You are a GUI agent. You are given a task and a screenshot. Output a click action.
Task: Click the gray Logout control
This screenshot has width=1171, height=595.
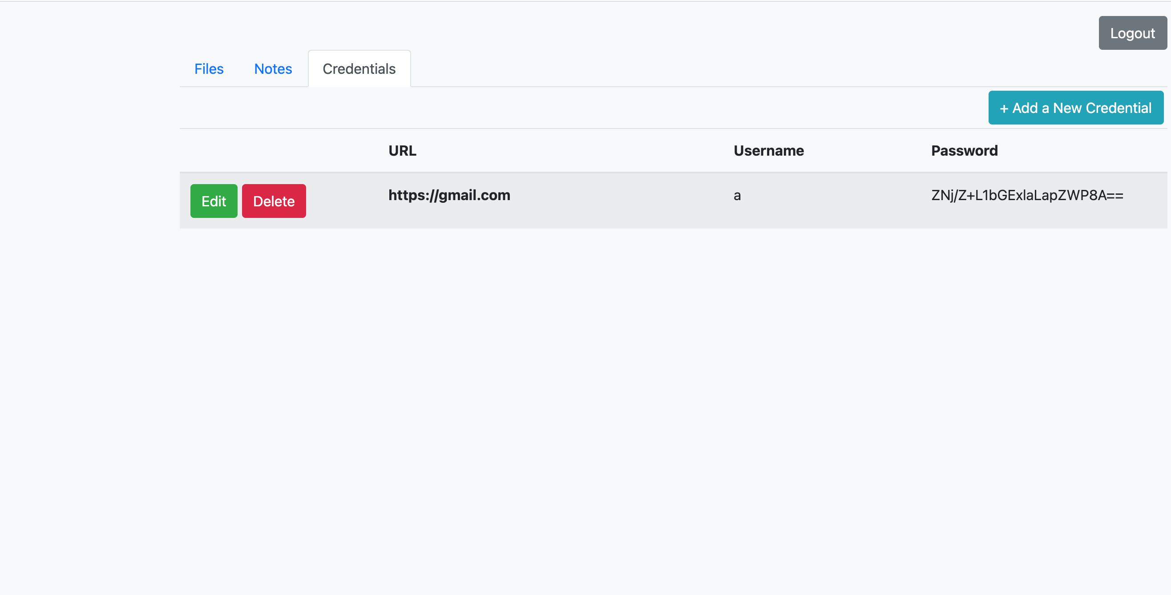[x=1132, y=33]
